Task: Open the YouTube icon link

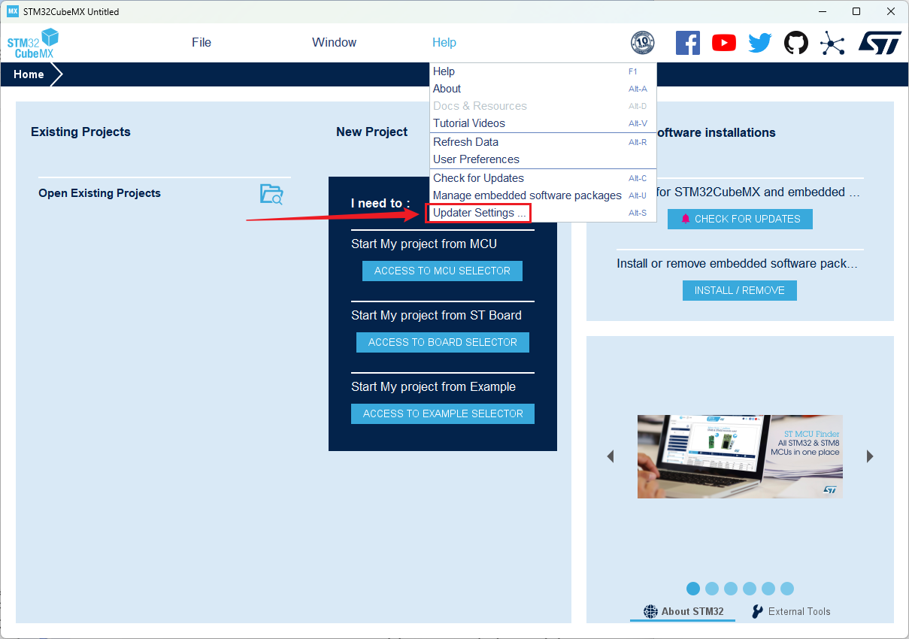Action: (723, 43)
